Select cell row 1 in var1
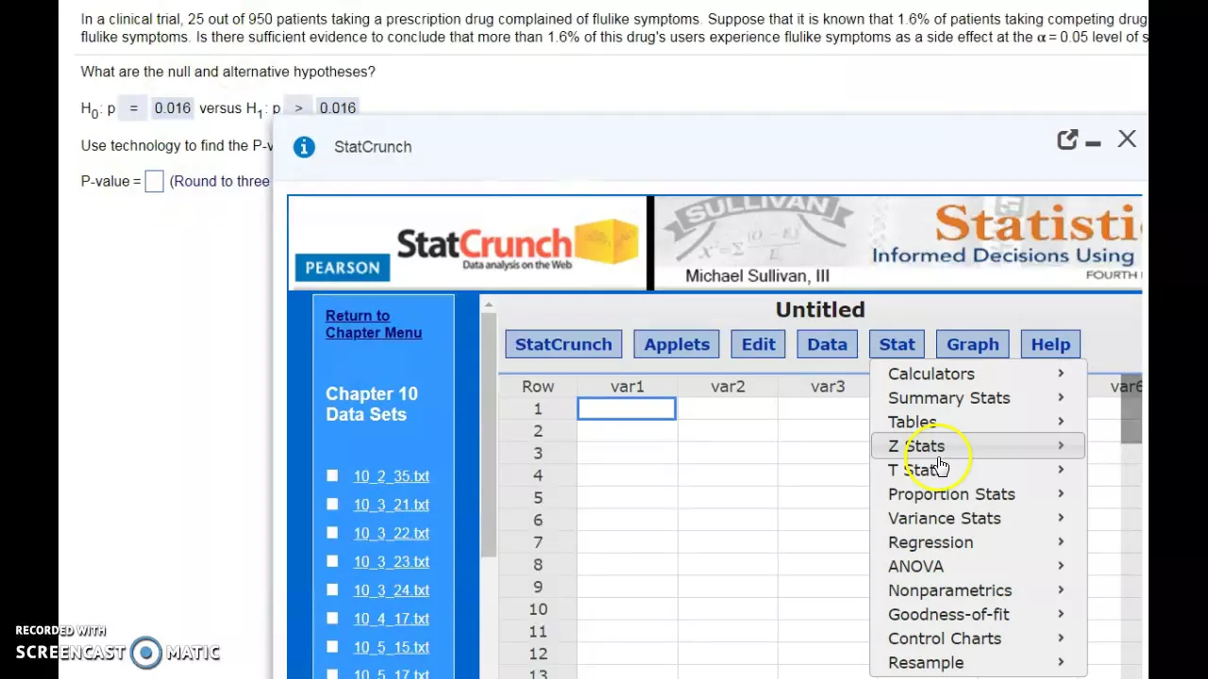The image size is (1208, 679). (627, 408)
